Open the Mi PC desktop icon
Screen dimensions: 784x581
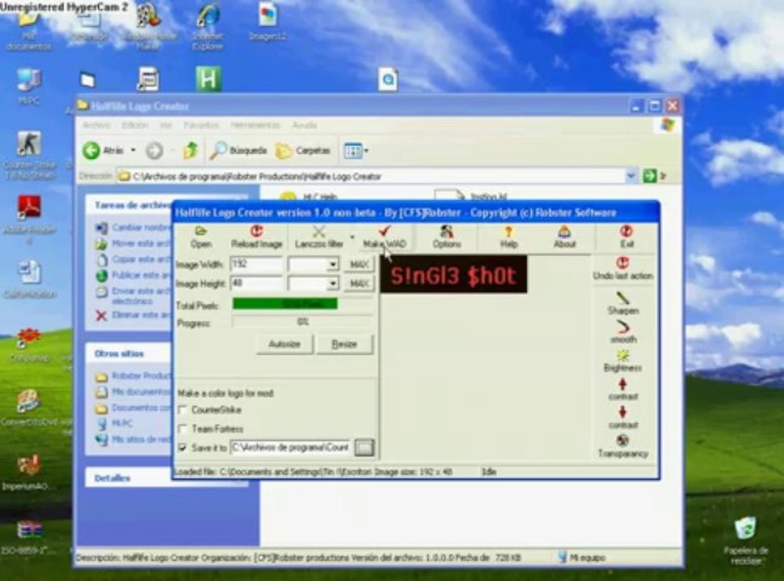[28, 86]
